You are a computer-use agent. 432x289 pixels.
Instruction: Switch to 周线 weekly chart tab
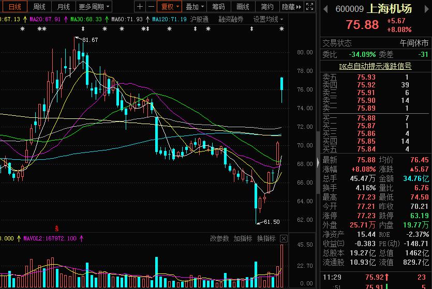pos(39,7)
